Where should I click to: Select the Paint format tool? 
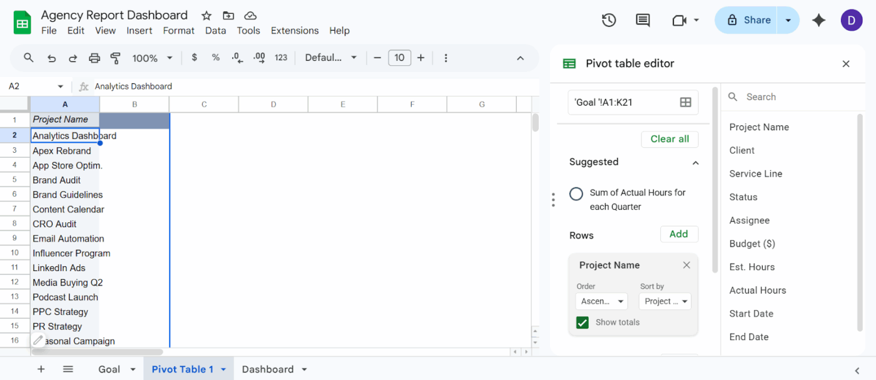point(115,57)
